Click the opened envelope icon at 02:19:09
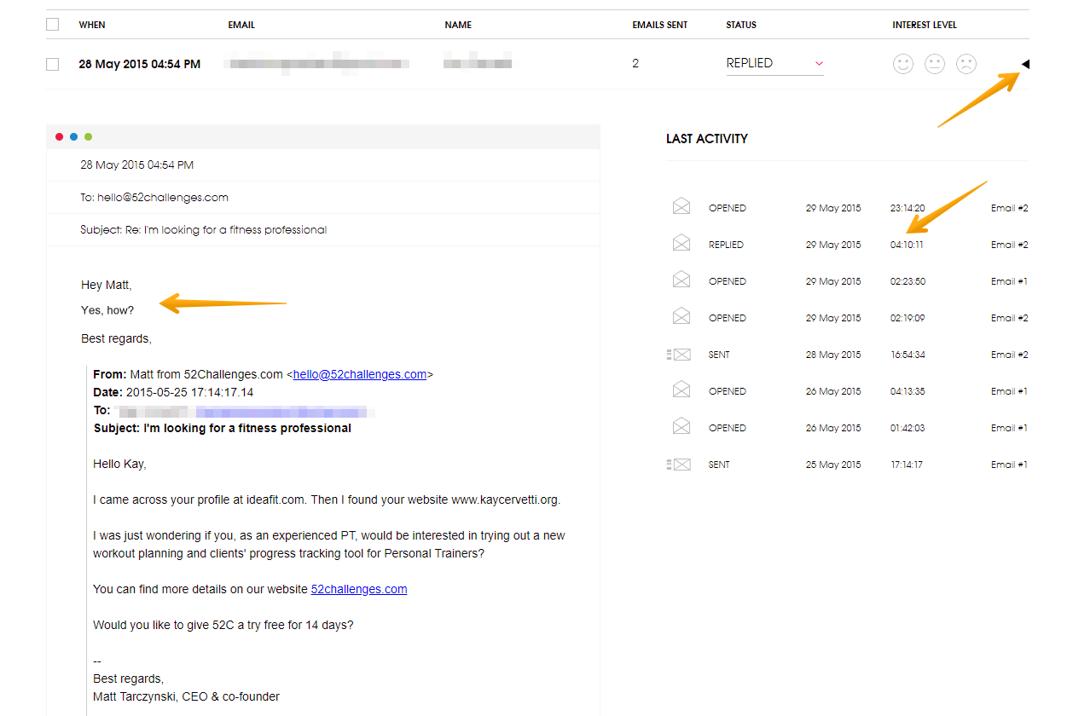Screen dimensions: 1073x716 (681, 316)
